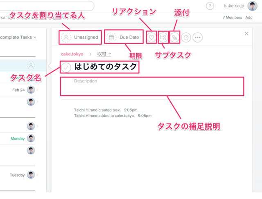The image size is (262, 199).
Task: Click the Feb 24 due date
Action: (x=18, y=90)
